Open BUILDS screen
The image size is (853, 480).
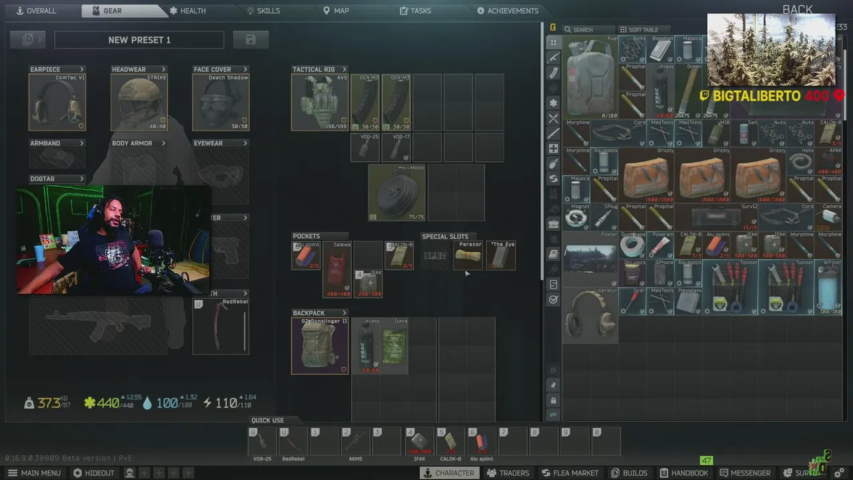click(628, 473)
